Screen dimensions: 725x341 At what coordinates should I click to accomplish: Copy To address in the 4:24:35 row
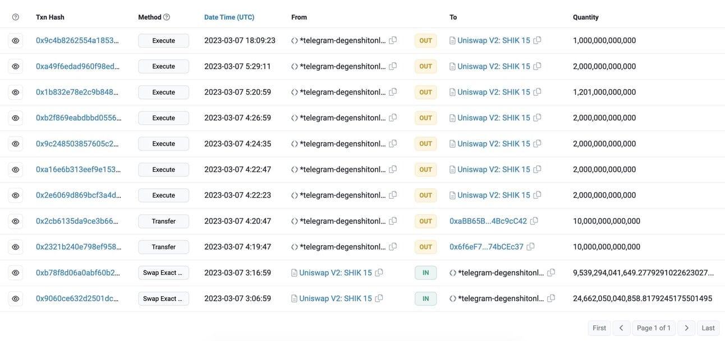(538, 143)
